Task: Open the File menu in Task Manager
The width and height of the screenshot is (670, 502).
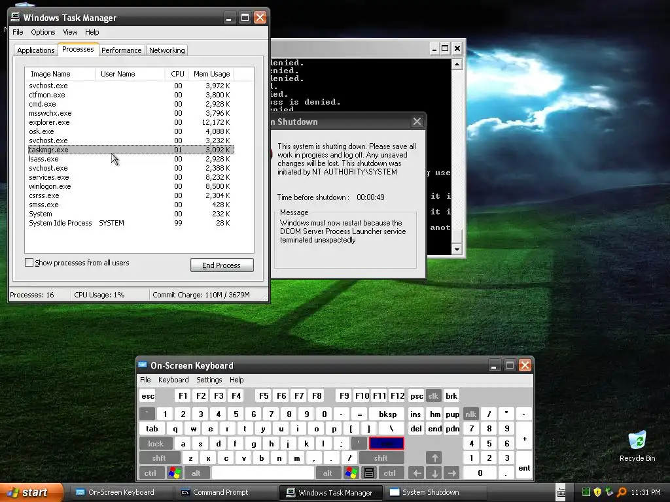Action: click(18, 32)
